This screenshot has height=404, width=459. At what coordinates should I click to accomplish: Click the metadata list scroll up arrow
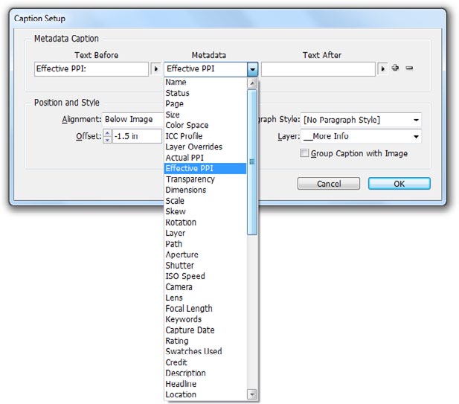[x=252, y=83]
